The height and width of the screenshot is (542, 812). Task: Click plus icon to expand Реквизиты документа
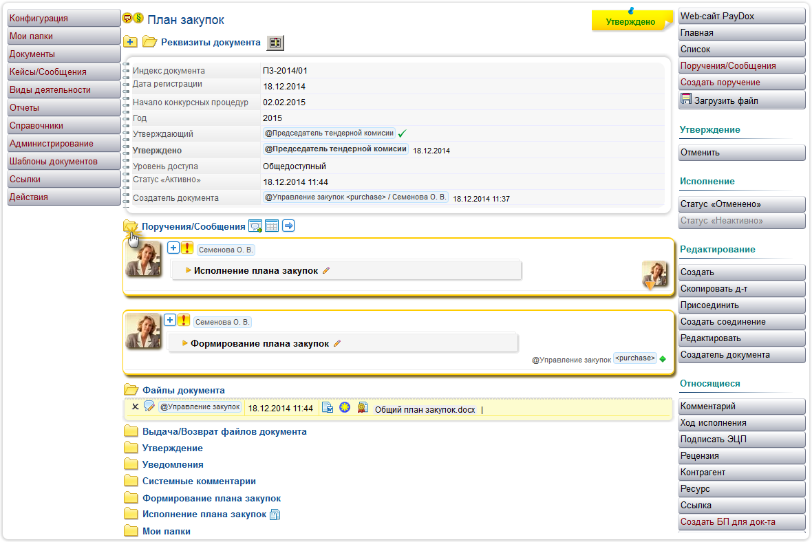pos(131,43)
